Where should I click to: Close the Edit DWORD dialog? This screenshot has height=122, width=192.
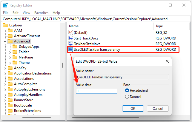click(x=167, y=61)
